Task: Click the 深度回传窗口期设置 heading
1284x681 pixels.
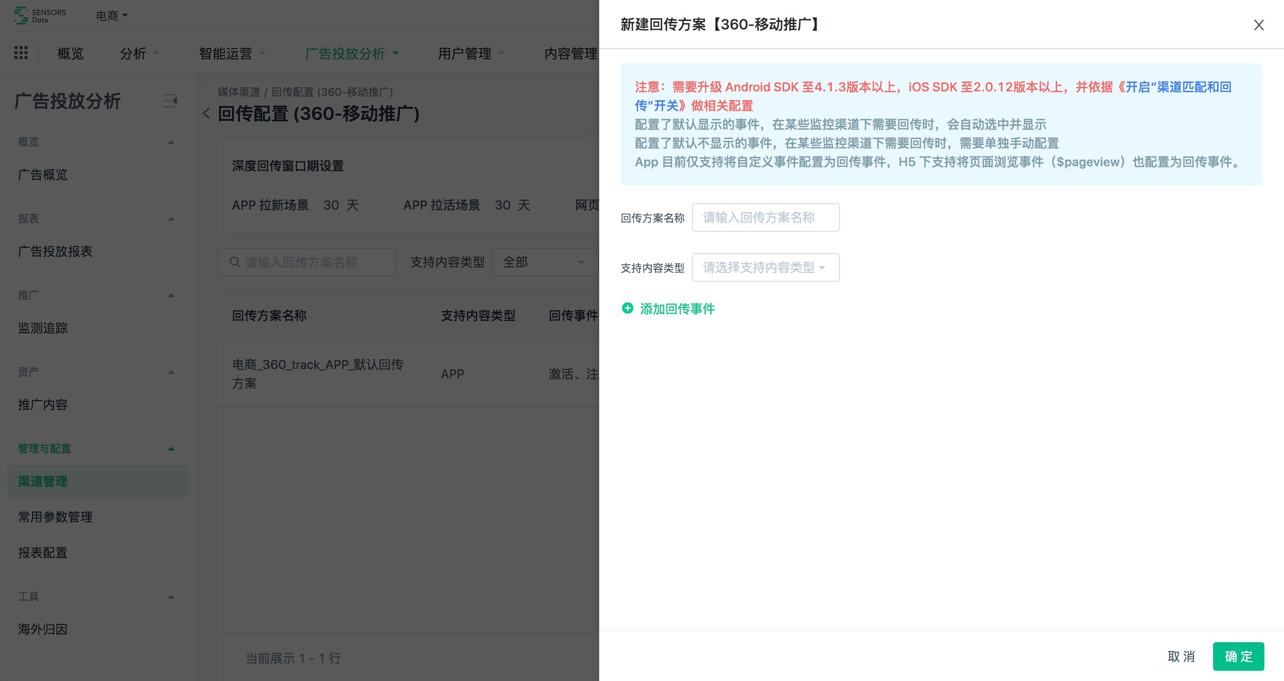Action: pos(288,166)
